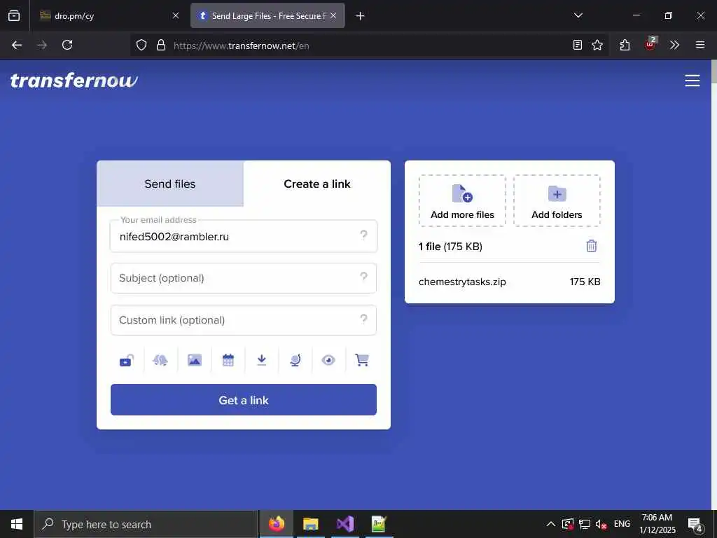Open the transfernow hamburger menu
This screenshot has width=717, height=538.
pos(692,81)
